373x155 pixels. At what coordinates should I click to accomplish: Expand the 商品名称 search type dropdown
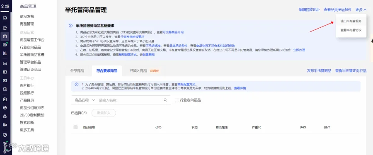click(x=85, y=100)
